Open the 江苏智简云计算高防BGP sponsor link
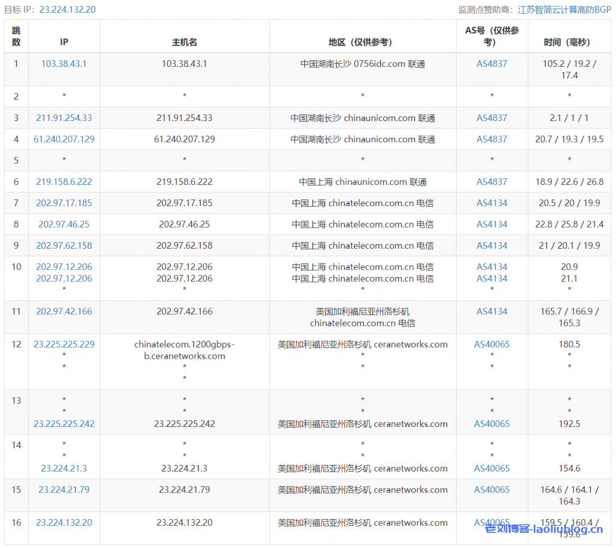This screenshot has width=616, height=548. pos(564,10)
